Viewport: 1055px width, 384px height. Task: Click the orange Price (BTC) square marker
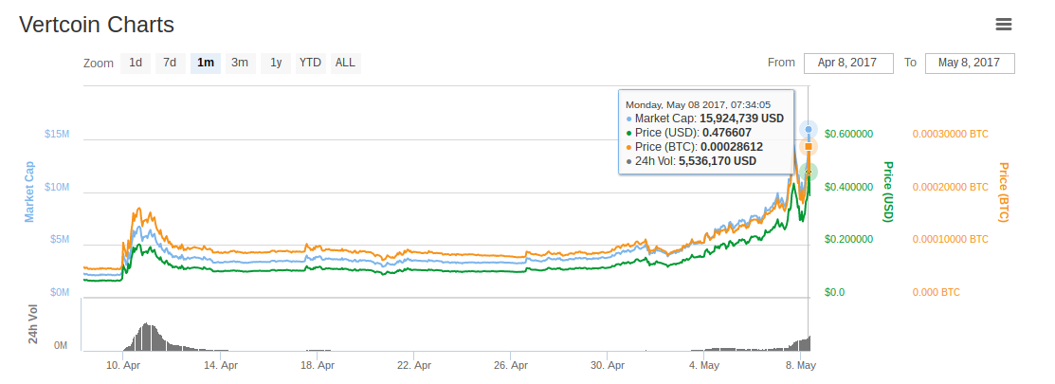pos(809,147)
